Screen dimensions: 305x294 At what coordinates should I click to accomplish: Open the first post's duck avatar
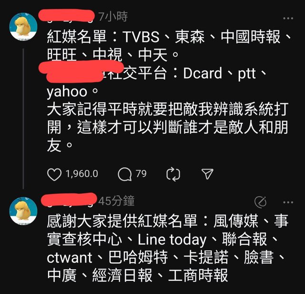(23, 26)
